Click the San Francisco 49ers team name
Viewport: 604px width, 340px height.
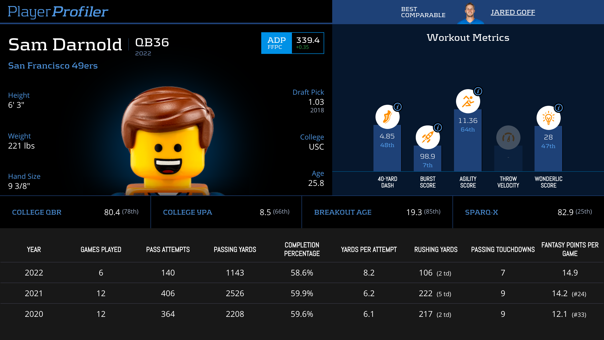point(53,65)
